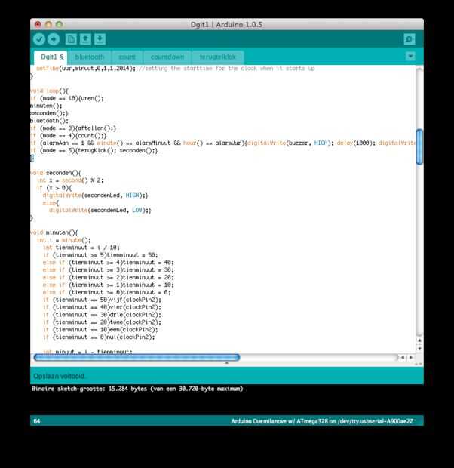The height and width of the screenshot is (468, 454).
Task: Click the 'bluetooth();' line in loop
Action: click(49, 121)
